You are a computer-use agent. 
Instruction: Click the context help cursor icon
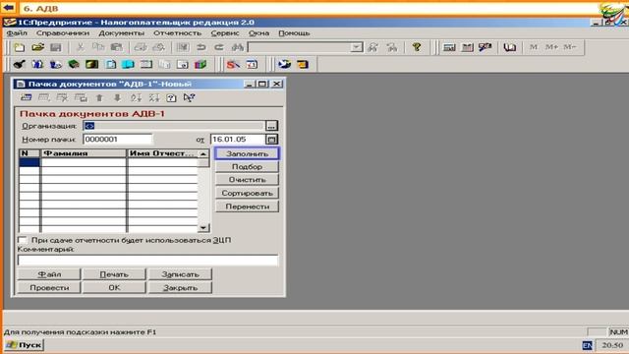[189, 97]
